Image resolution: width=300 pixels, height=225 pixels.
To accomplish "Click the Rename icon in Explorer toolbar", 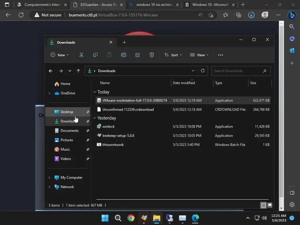I will [x=124, y=55].
